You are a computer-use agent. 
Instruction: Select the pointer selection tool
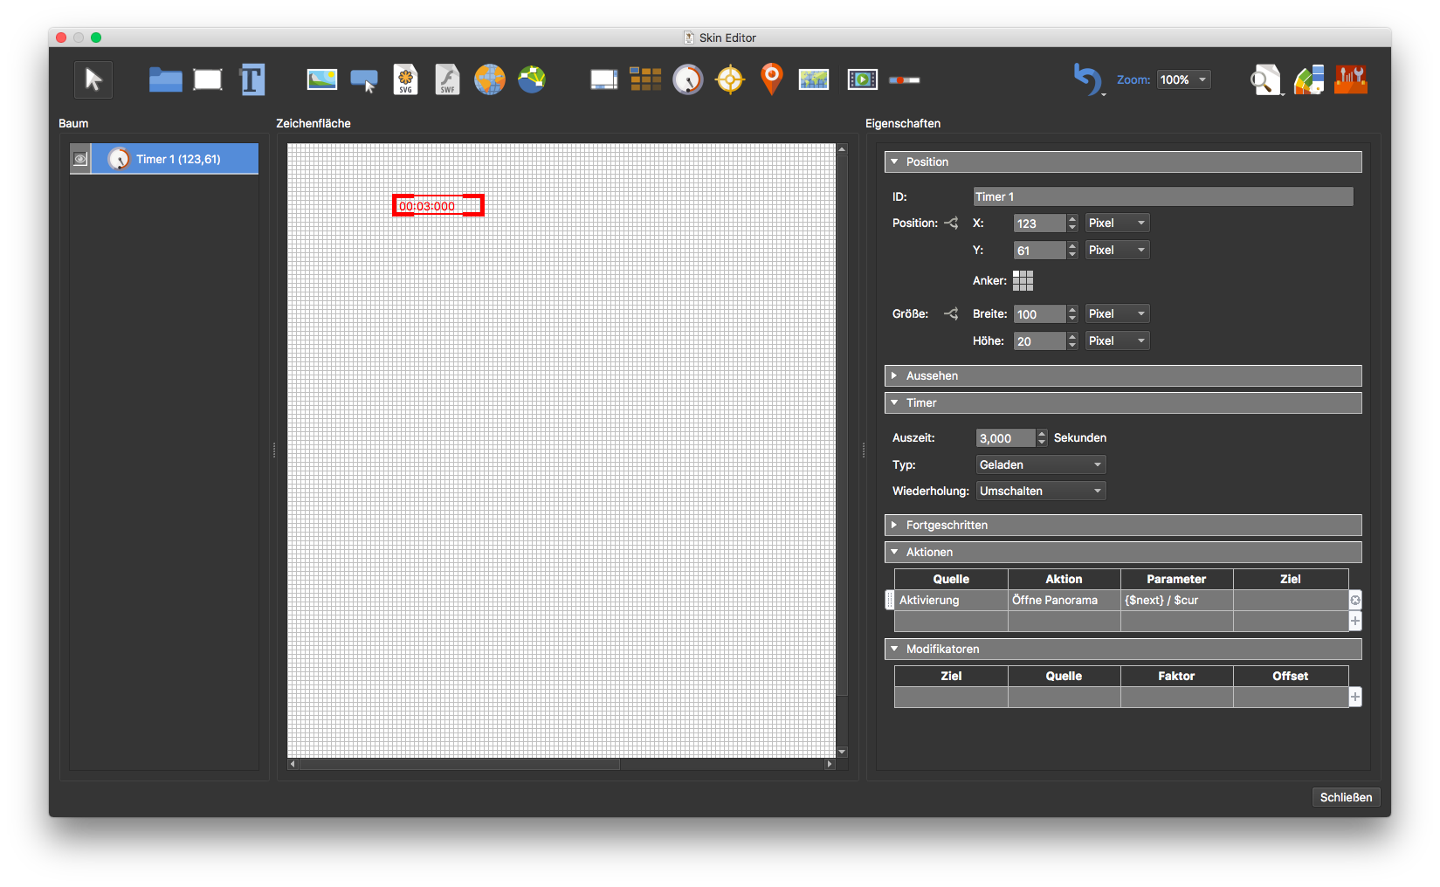[x=93, y=80]
